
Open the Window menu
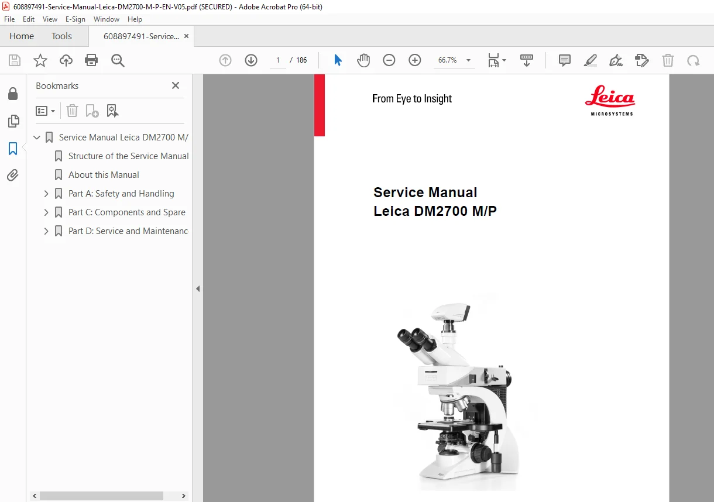(107, 19)
